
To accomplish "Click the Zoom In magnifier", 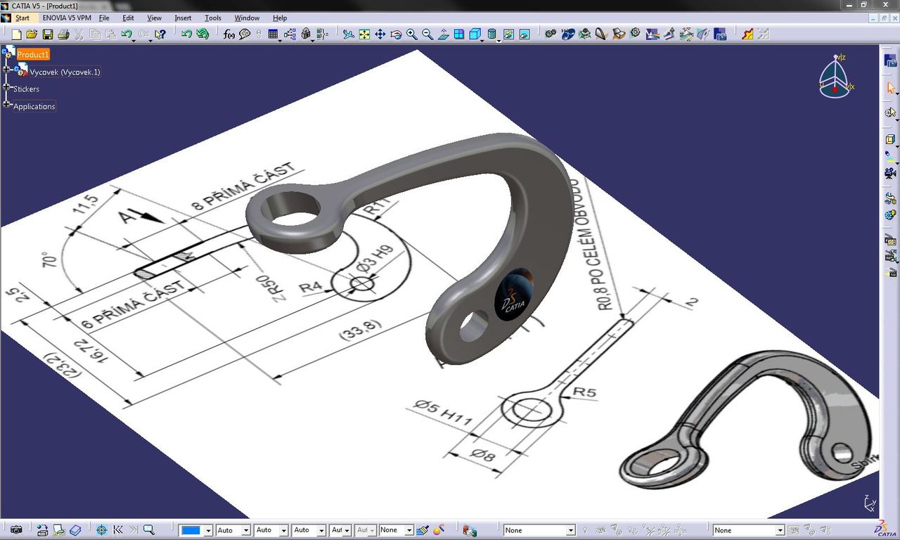I will tap(412, 34).
